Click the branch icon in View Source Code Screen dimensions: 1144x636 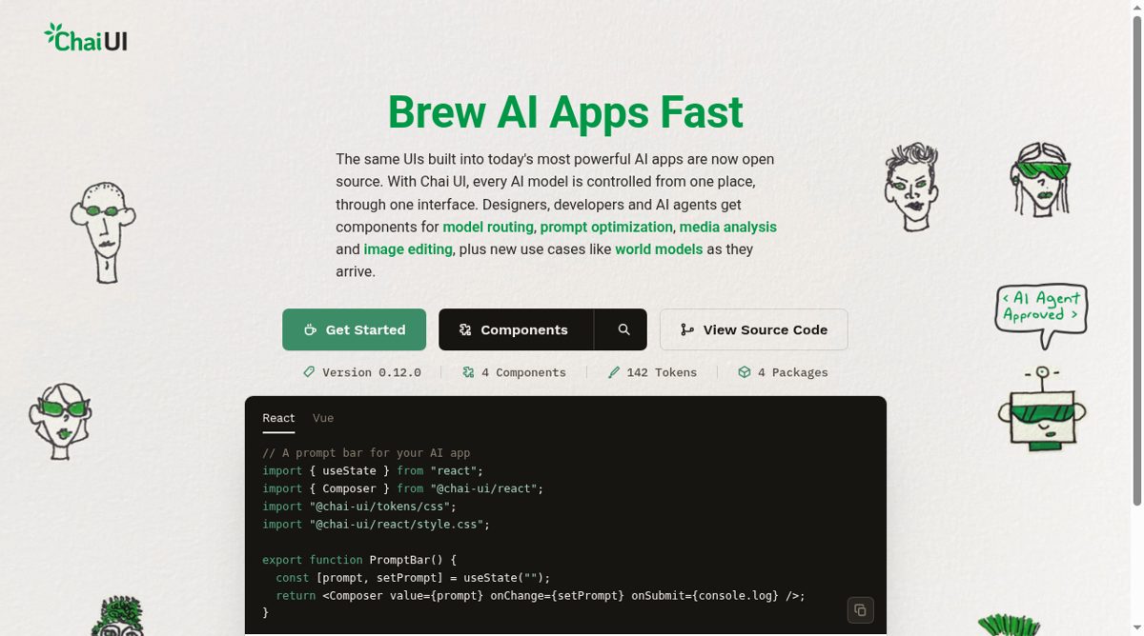[686, 329]
